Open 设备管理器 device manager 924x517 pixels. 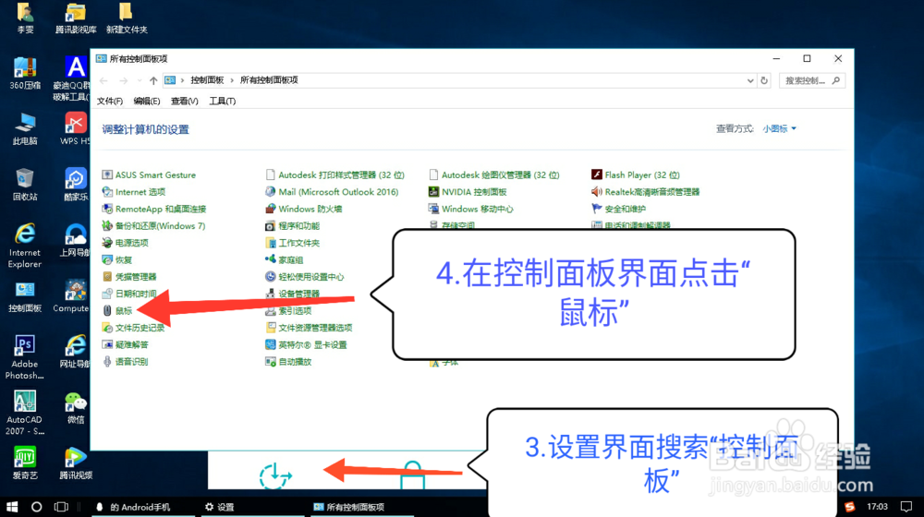tap(292, 294)
